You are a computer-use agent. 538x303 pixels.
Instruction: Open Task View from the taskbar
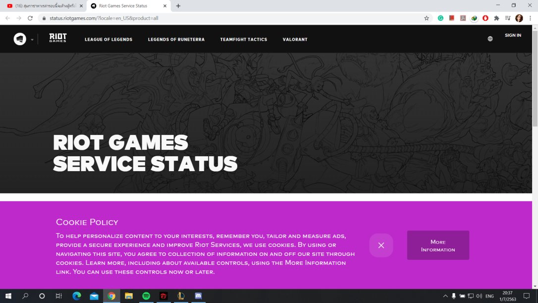coord(58,296)
